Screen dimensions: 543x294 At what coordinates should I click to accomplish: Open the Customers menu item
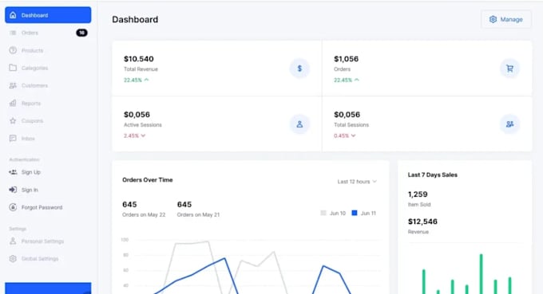pos(48,85)
